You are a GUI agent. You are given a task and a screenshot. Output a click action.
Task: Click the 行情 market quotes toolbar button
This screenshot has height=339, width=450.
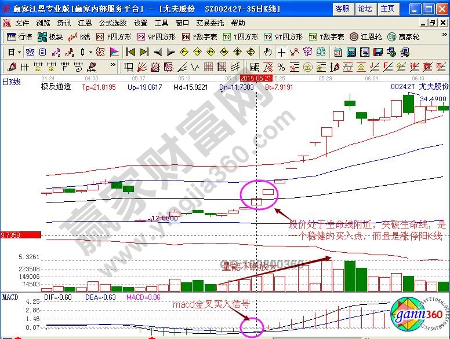pos(19,36)
